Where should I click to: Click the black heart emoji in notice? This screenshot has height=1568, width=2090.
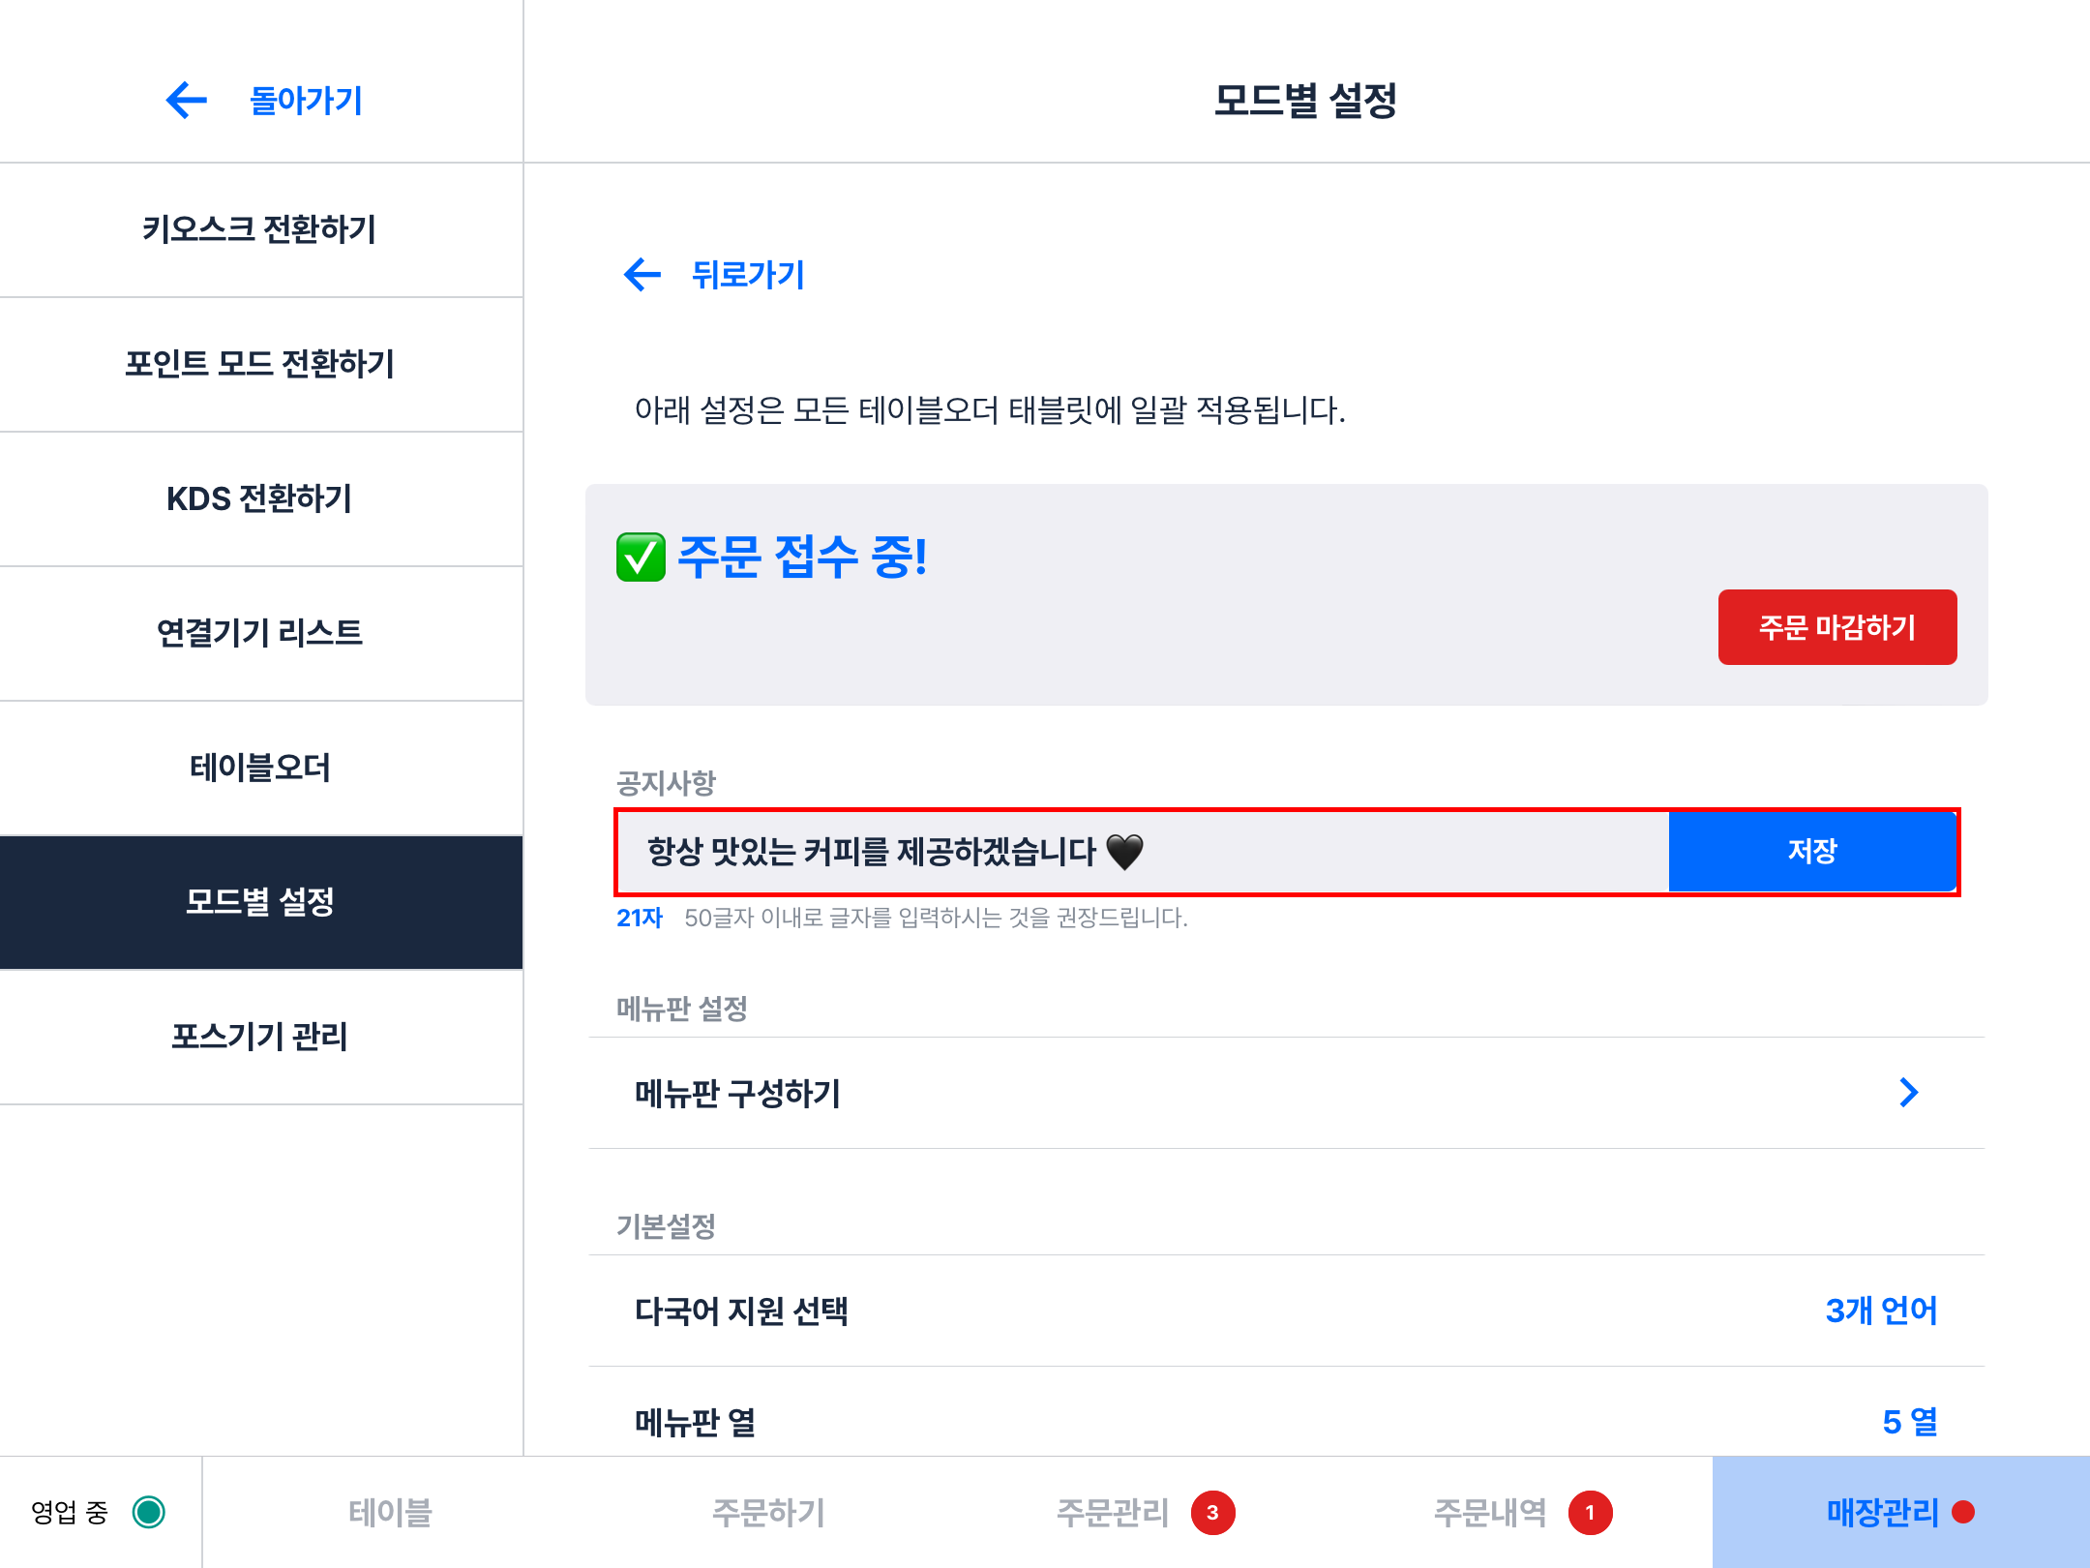click(x=1124, y=852)
